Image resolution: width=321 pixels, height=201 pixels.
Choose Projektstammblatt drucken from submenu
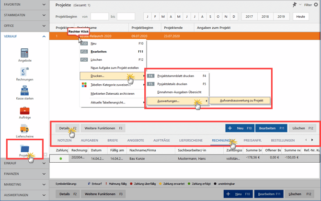point(175,76)
